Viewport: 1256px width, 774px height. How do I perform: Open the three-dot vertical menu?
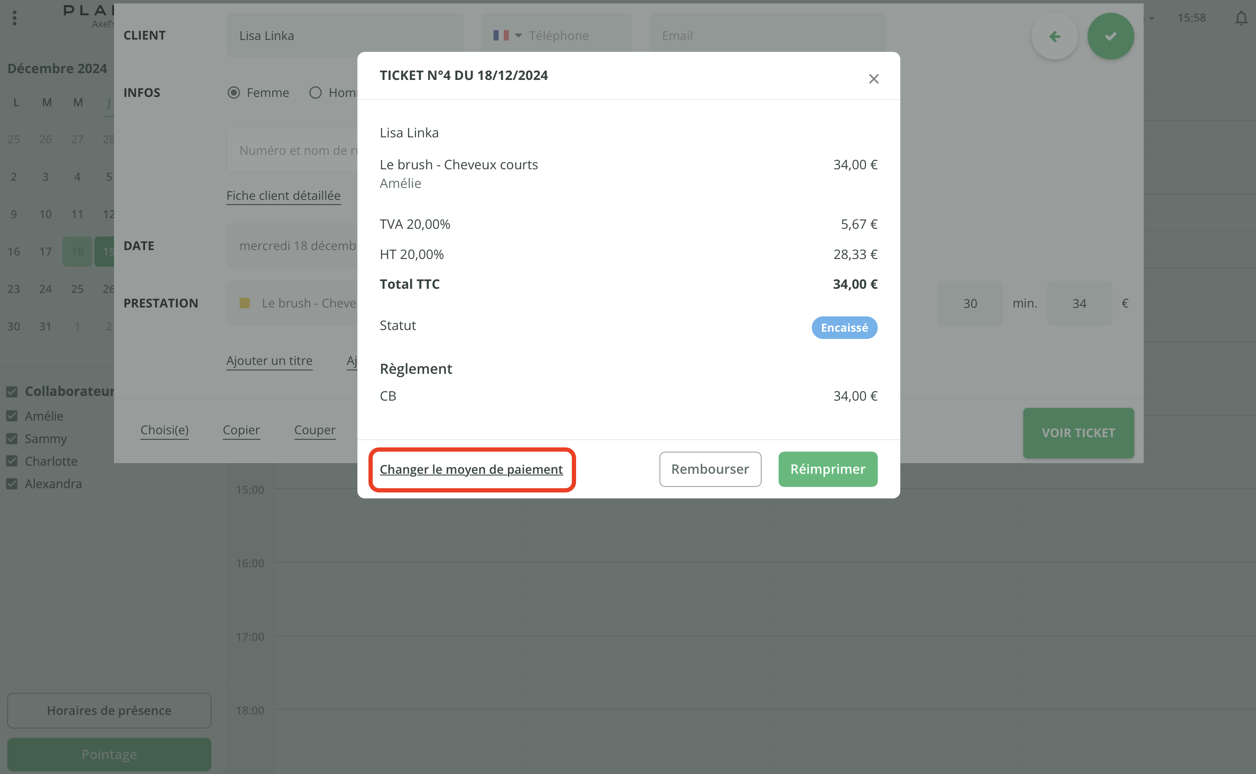[14, 18]
